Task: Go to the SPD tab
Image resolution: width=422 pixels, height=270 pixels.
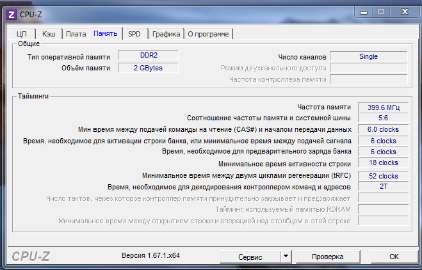Action: [x=134, y=34]
